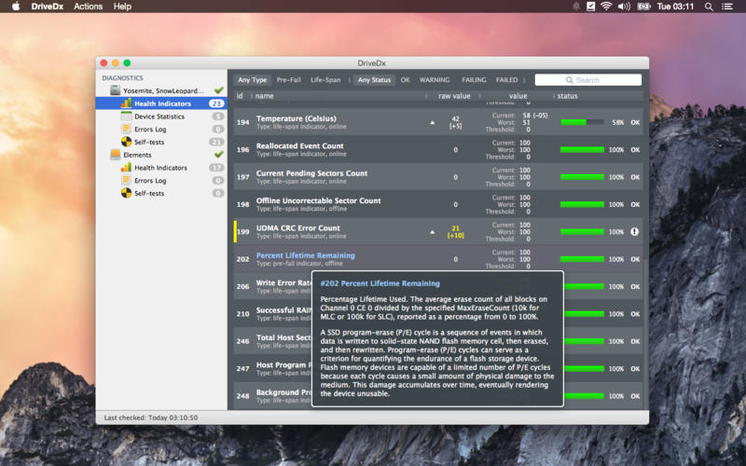Expand the UDMA CRC raw value arrow

(x=432, y=231)
